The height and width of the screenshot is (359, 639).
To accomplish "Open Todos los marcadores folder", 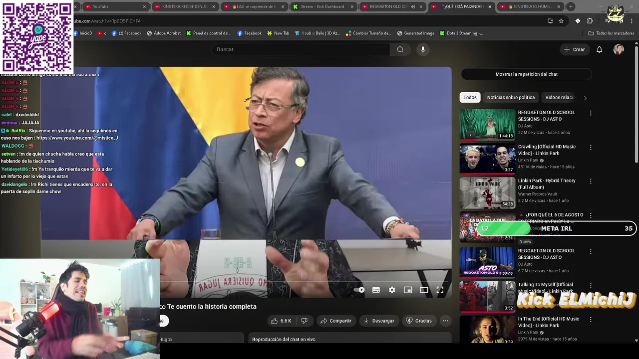I will pos(611,33).
